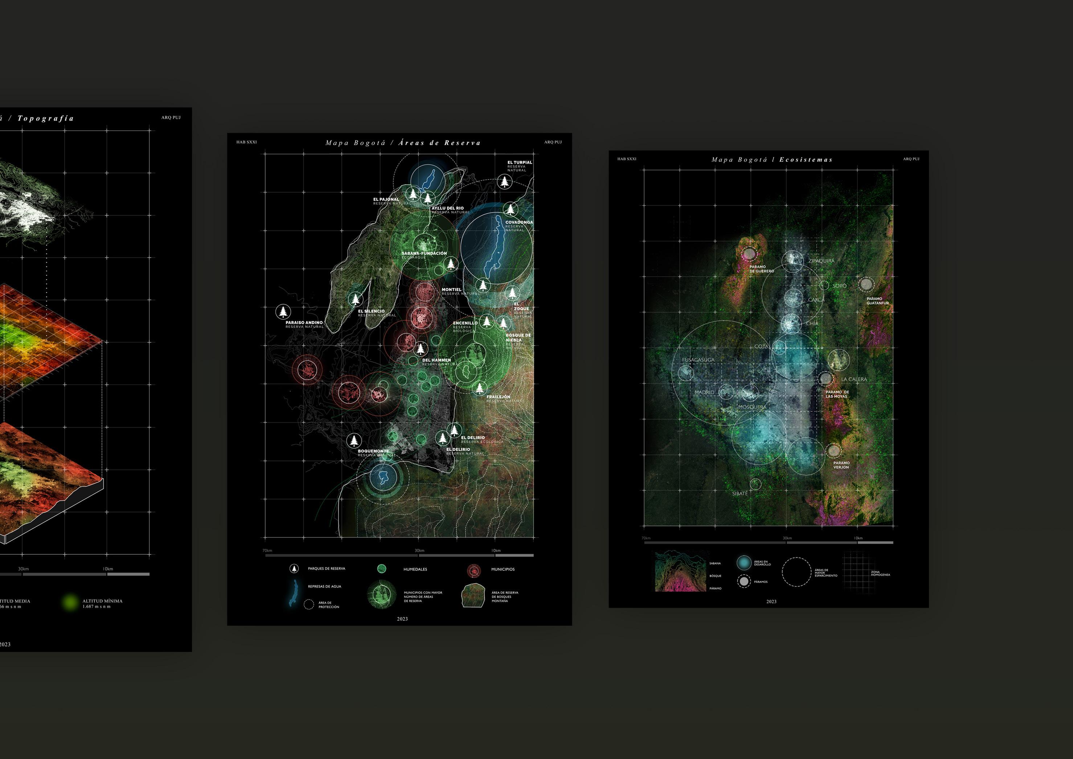
Task: Click the Parques de Reserva tree legend icon
Action: (294, 568)
